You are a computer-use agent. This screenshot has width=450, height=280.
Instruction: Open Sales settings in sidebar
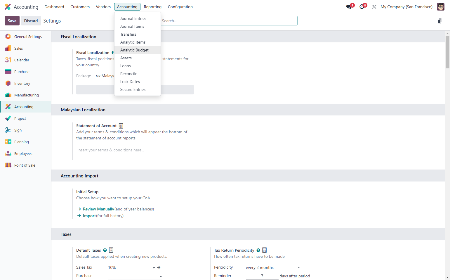(x=26, y=48)
